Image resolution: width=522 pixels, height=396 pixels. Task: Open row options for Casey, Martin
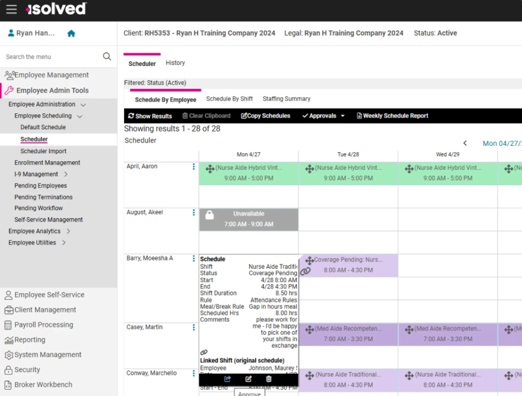coord(194,327)
